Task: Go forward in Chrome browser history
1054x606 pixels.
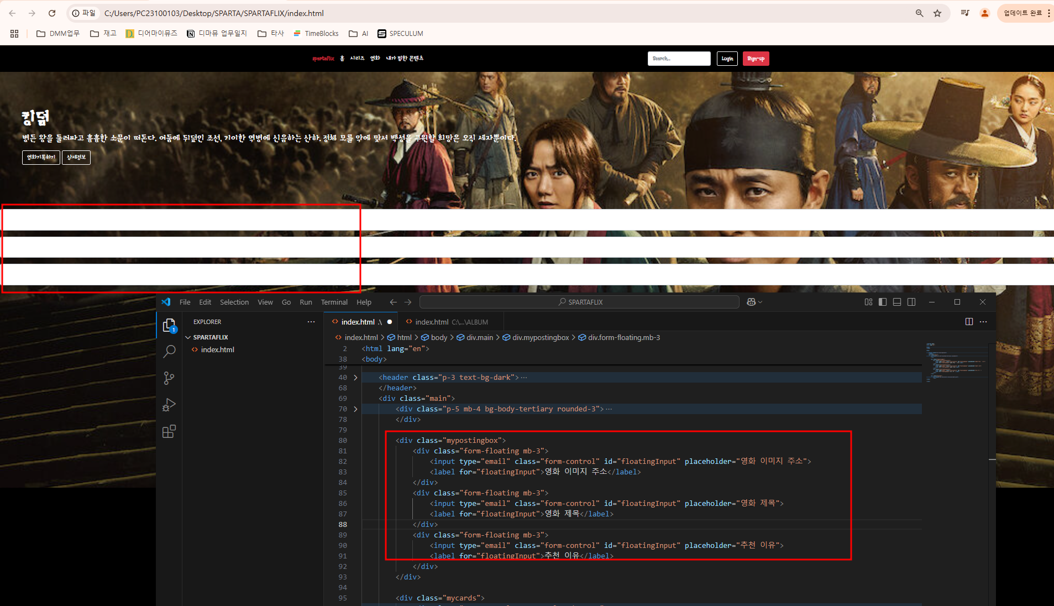Action: [x=32, y=13]
